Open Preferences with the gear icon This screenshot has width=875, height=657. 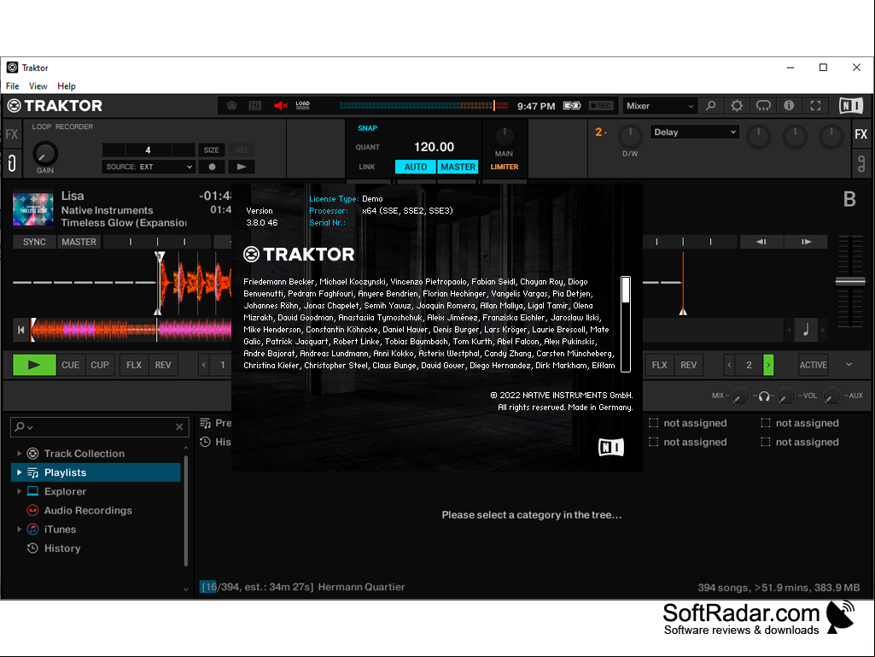pyautogui.click(x=737, y=106)
